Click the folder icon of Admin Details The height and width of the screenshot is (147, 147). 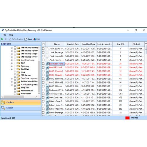19,91
